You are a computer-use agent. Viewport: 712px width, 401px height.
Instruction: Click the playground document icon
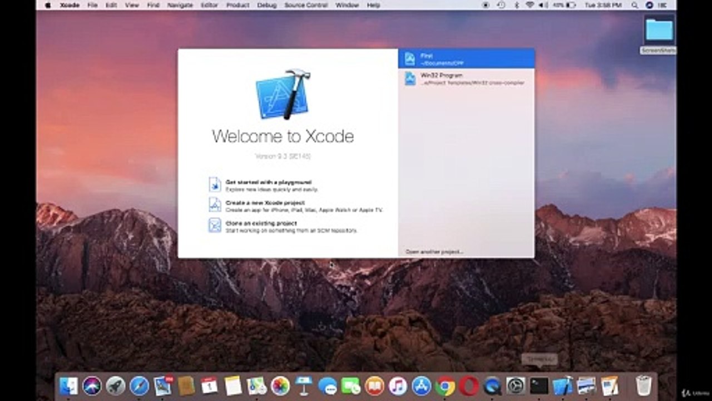pos(215,184)
